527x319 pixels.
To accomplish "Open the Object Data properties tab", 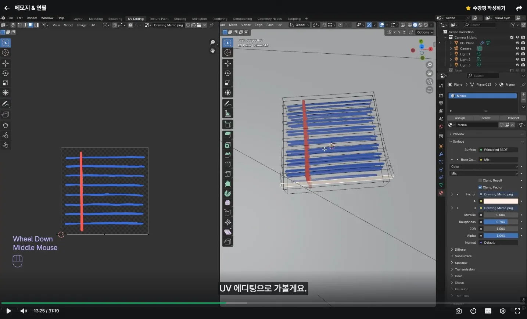I will pos(441,185).
